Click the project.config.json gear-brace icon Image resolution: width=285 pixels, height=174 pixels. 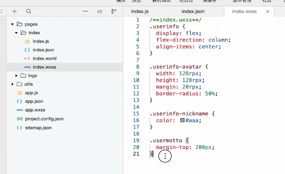click(x=20, y=119)
